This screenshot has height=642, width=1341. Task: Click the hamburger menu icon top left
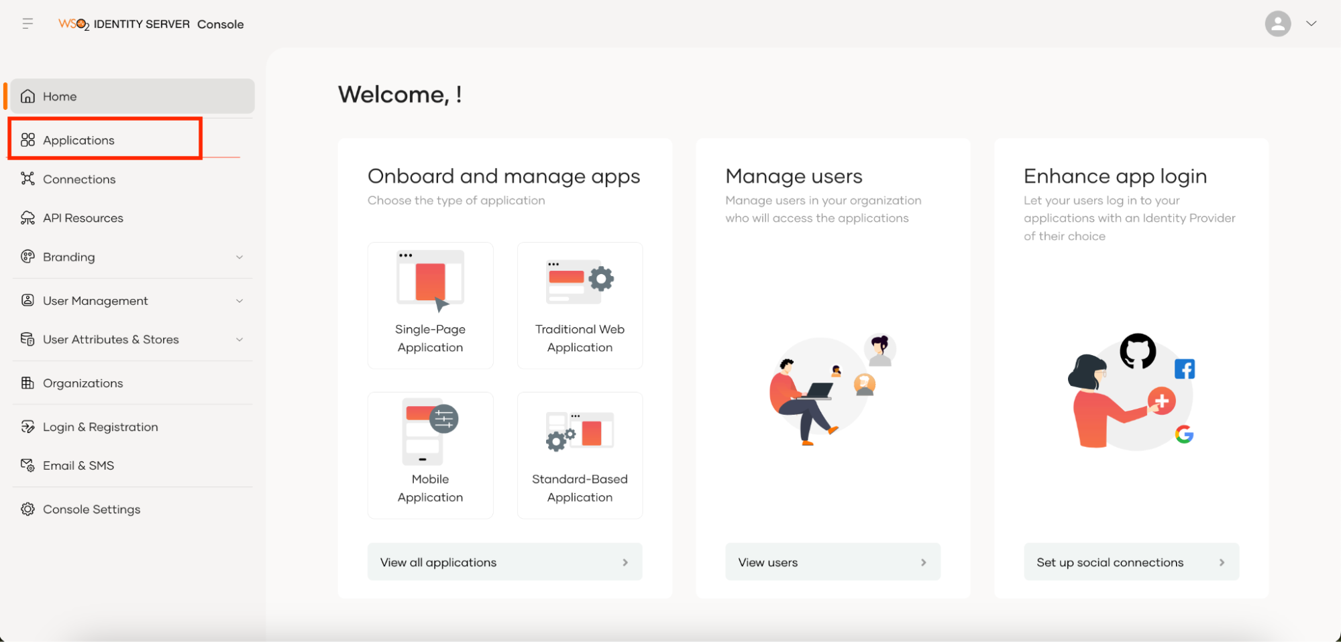click(x=28, y=23)
